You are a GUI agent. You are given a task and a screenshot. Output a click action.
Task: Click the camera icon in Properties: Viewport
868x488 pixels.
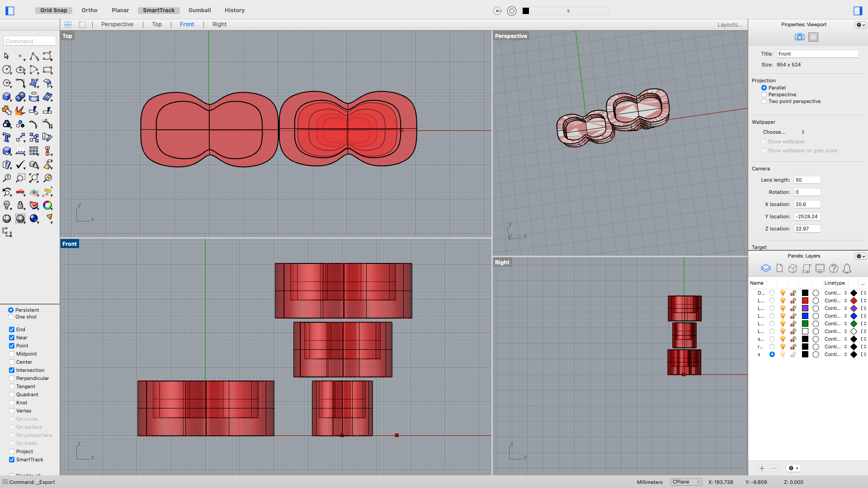[799, 37]
